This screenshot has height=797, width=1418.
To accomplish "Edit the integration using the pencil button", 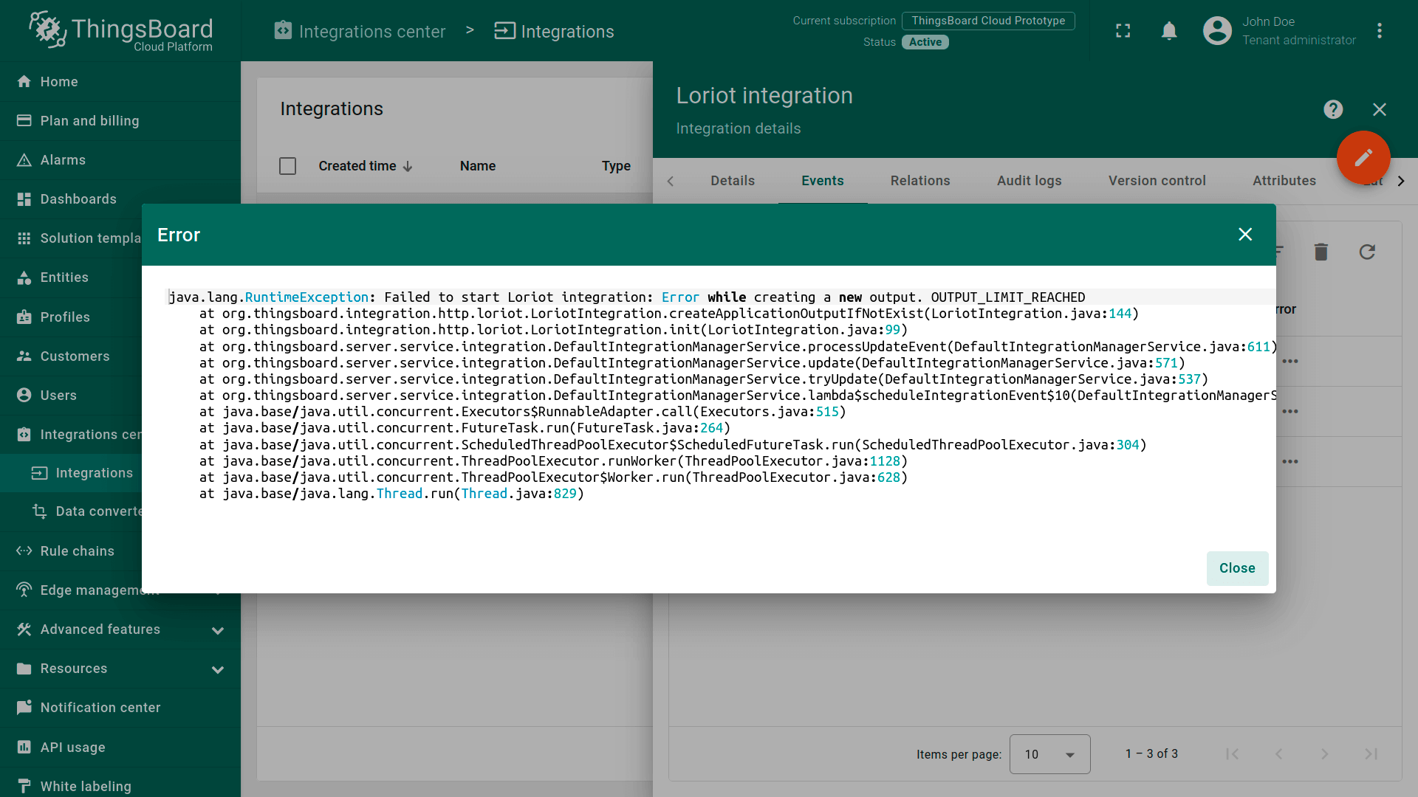I will tap(1363, 157).
